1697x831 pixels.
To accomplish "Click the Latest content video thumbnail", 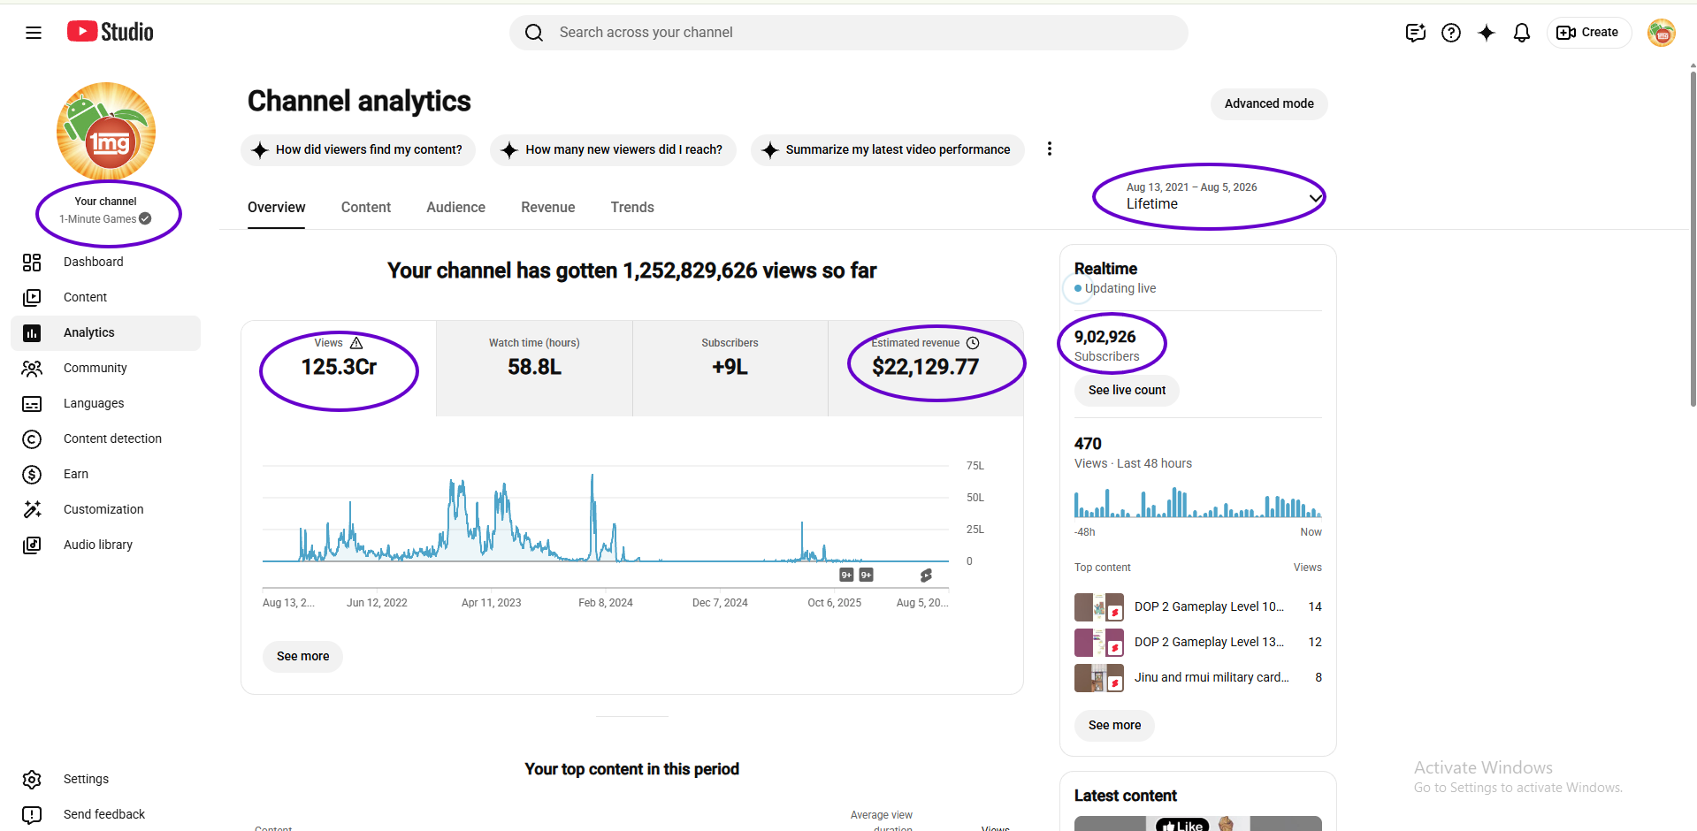I will (1198, 824).
